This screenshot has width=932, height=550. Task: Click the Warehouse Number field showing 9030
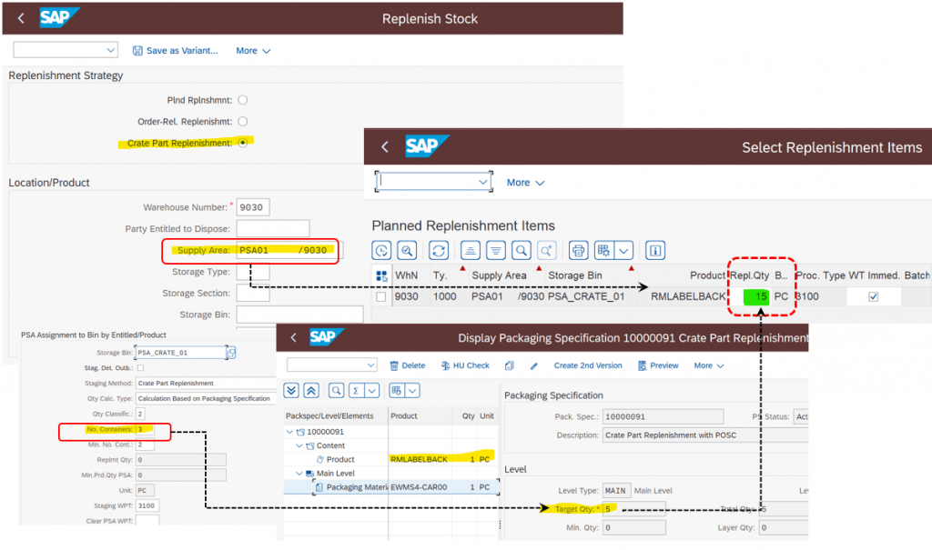pos(253,207)
